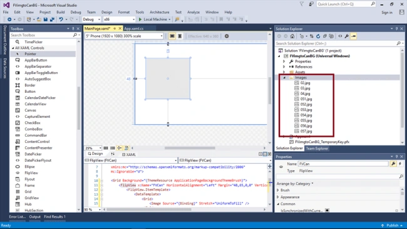Open the Analyze menu

point(193,12)
